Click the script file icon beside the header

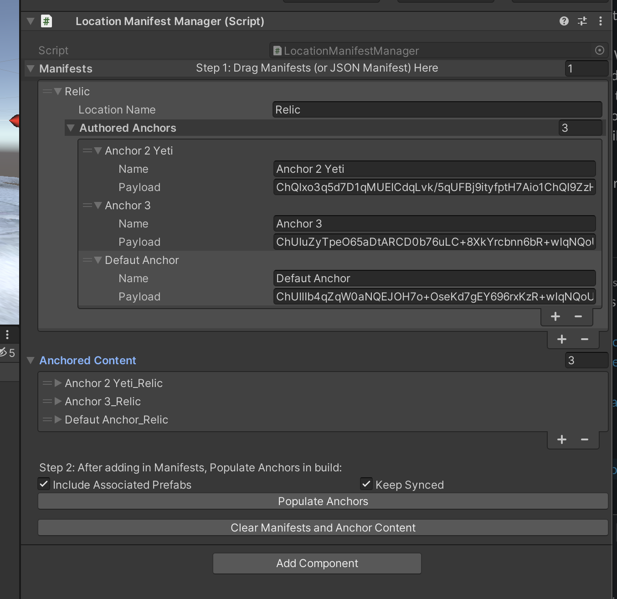pos(46,21)
